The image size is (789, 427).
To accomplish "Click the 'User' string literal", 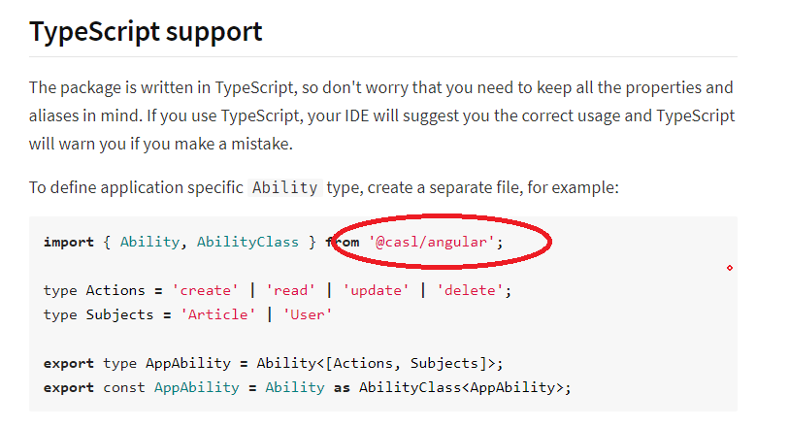I will click(308, 314).
